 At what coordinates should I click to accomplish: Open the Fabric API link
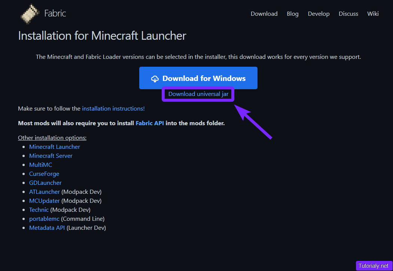pyautogui.click(x=150, y=123)
